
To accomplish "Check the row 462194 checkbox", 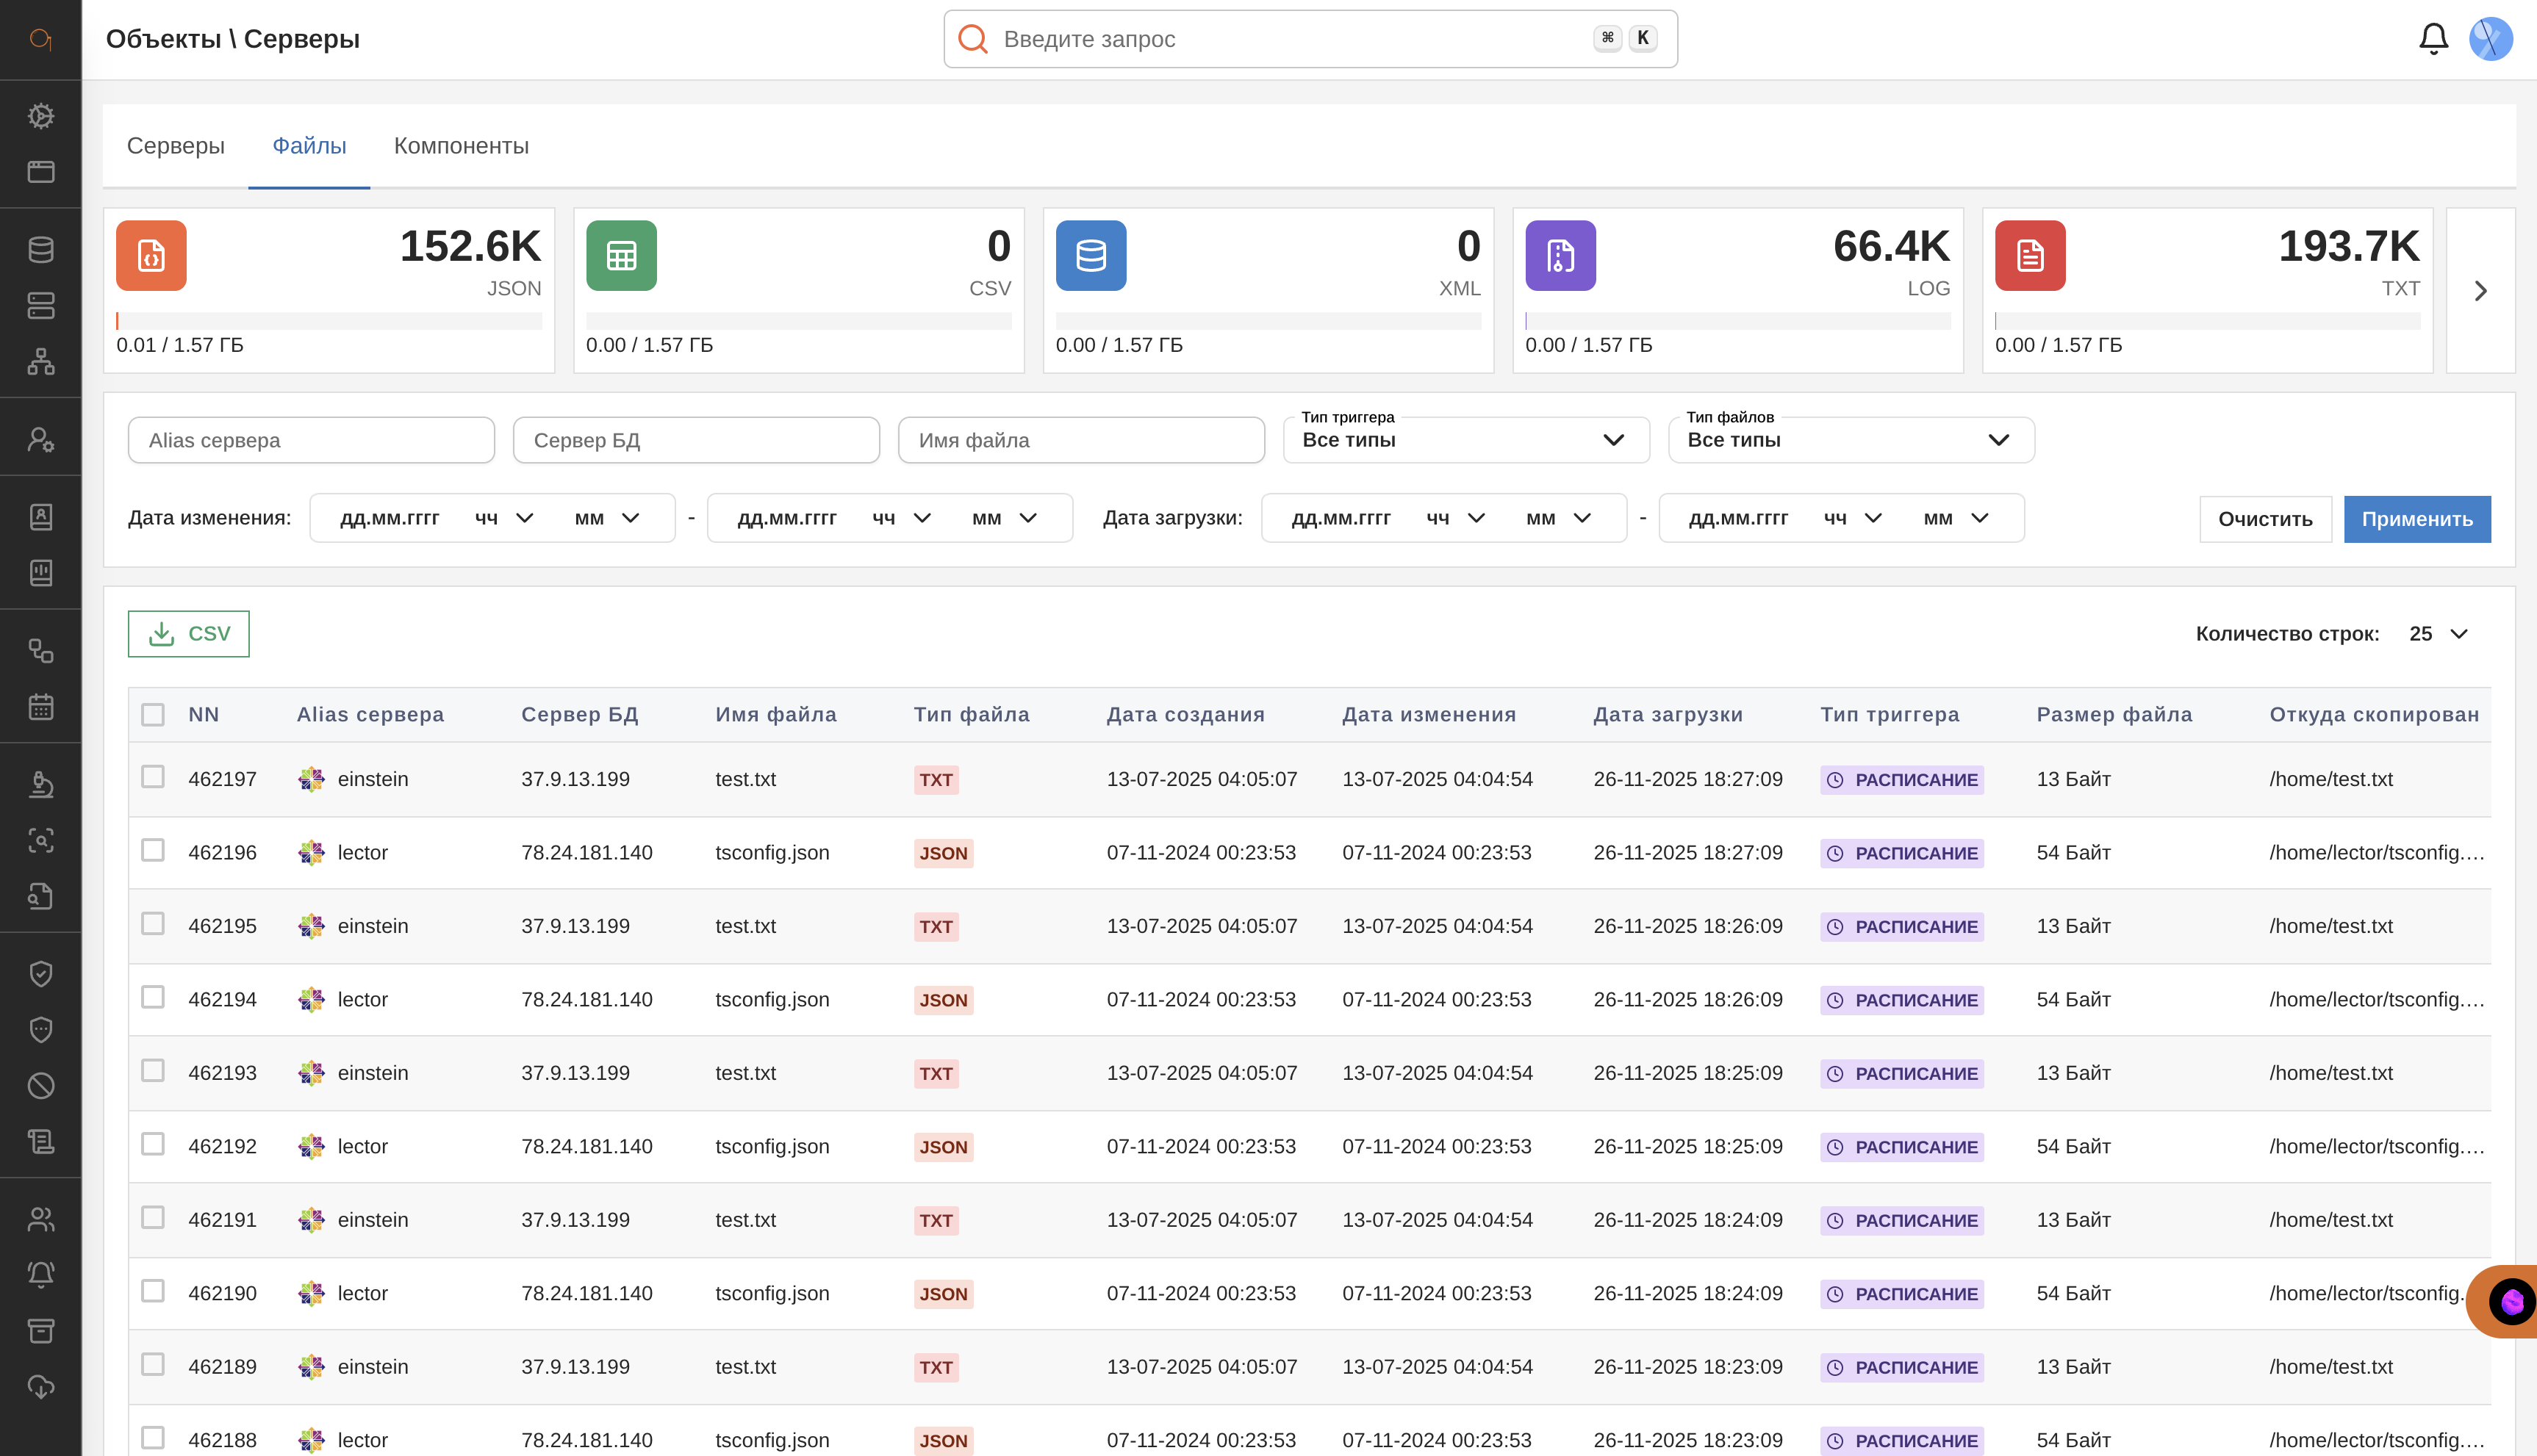I will coord(153,997).
